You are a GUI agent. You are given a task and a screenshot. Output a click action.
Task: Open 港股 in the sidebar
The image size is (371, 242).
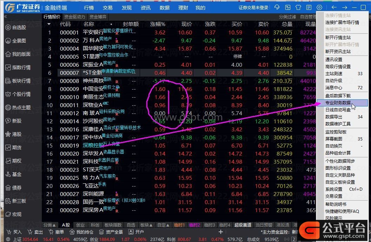[x=13, y=134]
